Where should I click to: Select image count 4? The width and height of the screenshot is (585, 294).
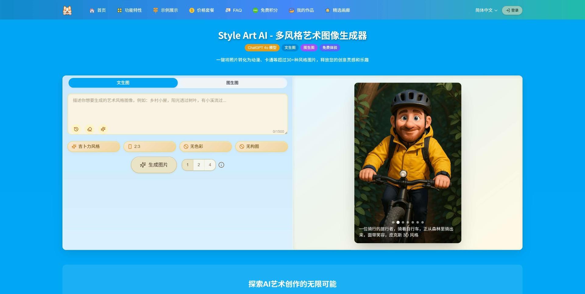pos(210,165)
